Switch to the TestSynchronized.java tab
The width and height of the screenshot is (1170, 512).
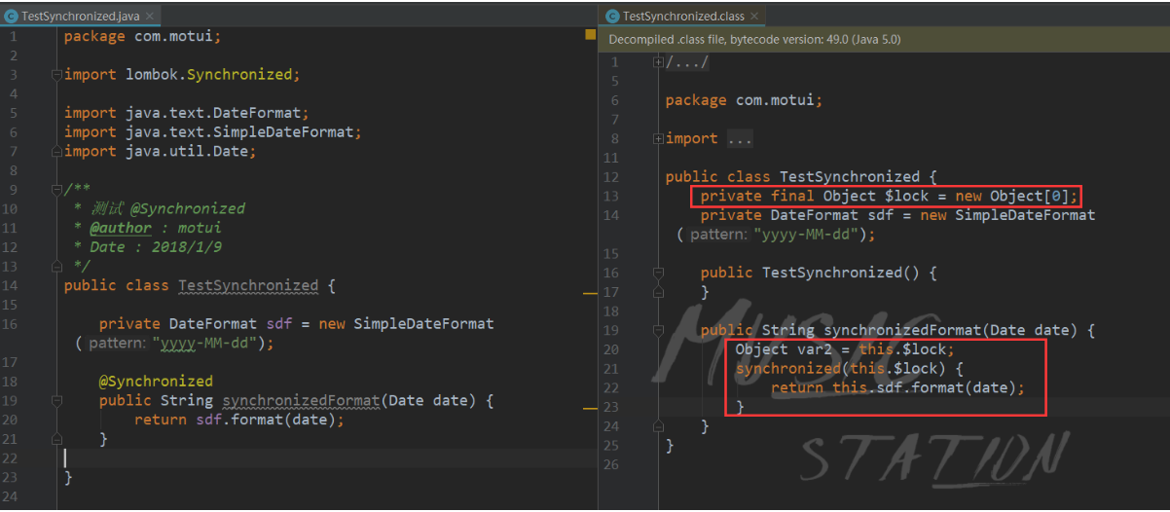[82, 16]
